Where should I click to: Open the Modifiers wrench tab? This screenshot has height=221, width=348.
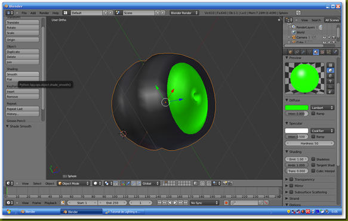(303, 52)
